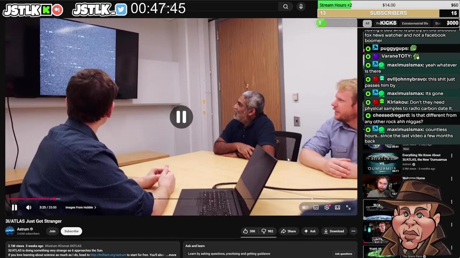Start voice search with microphone icon
The image size is (460, 258).
coord(301,6)
